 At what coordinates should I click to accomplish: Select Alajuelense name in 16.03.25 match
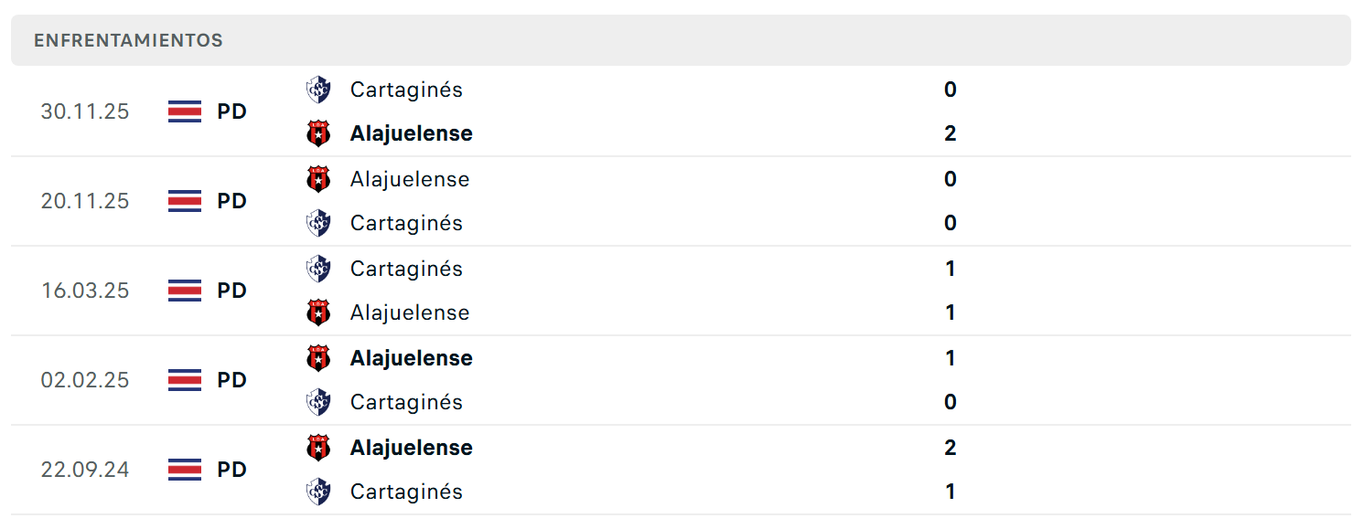pos(410,312)
